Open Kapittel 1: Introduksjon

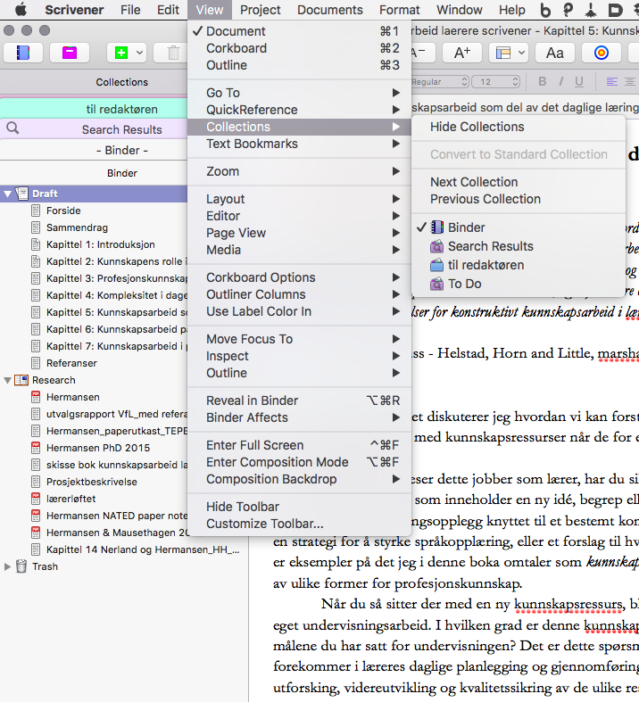click(x=100, y=244)
